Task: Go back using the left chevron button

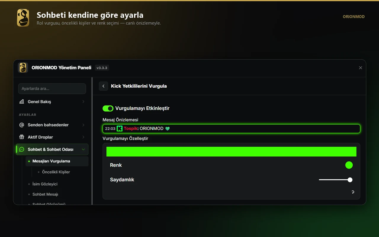Action: pos(103,86)
